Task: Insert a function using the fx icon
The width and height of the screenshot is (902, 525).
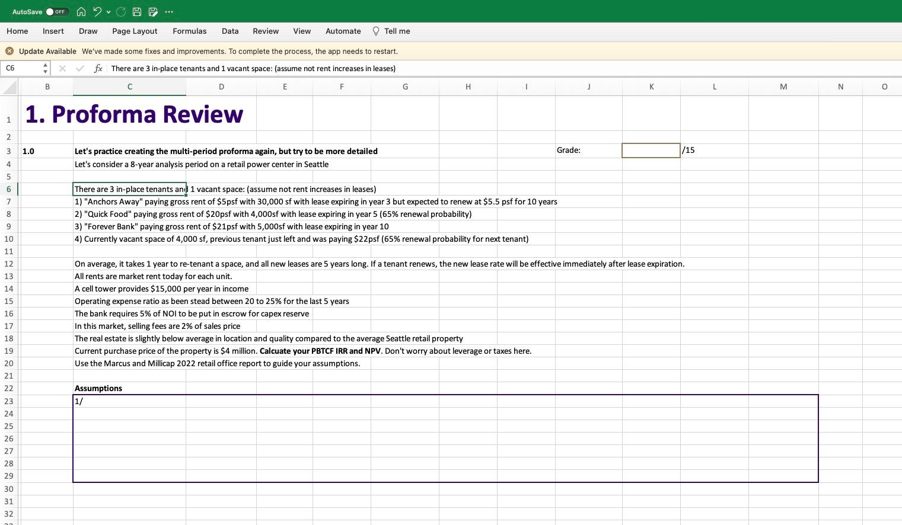Action: click(x=98, y=68)
